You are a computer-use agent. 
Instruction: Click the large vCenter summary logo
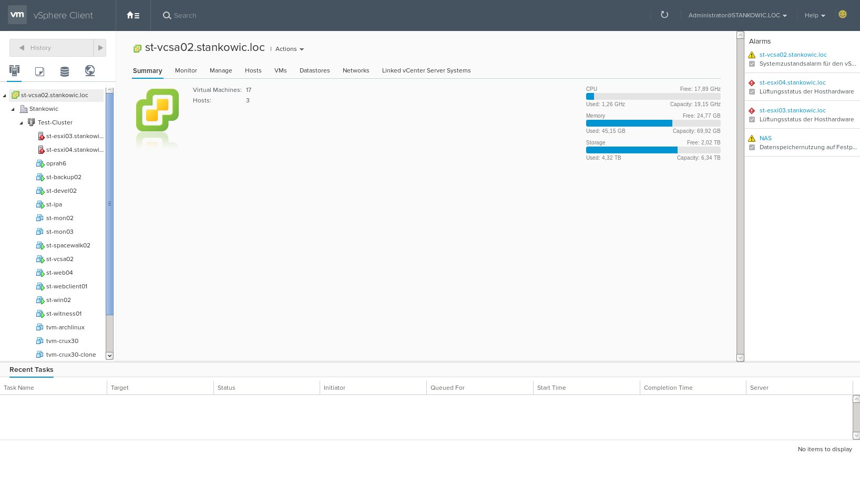pyautogui.click(x=157, y=110)
